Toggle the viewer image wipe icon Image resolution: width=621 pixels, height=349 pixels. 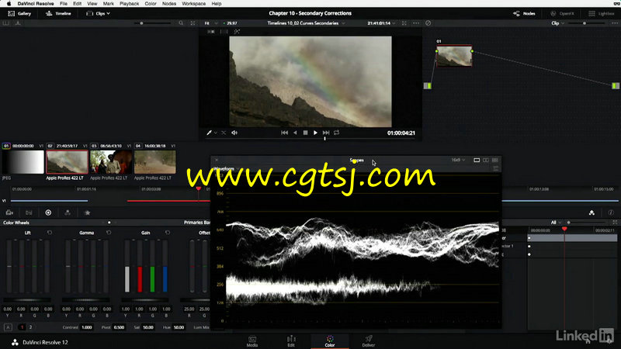(x=211, y=32)
